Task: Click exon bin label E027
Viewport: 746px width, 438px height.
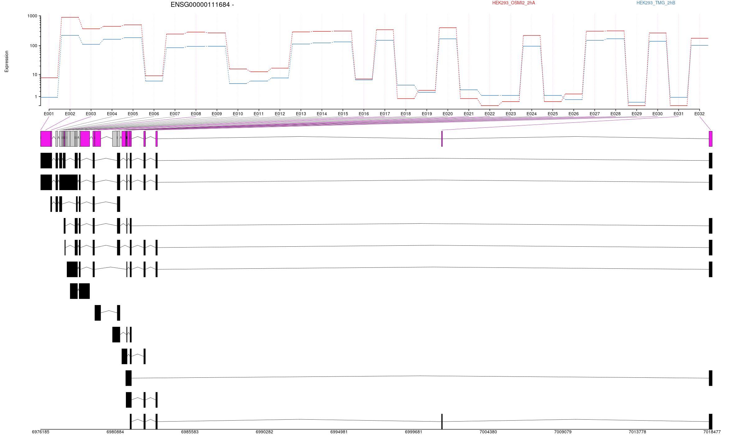Action: point(595,114)
